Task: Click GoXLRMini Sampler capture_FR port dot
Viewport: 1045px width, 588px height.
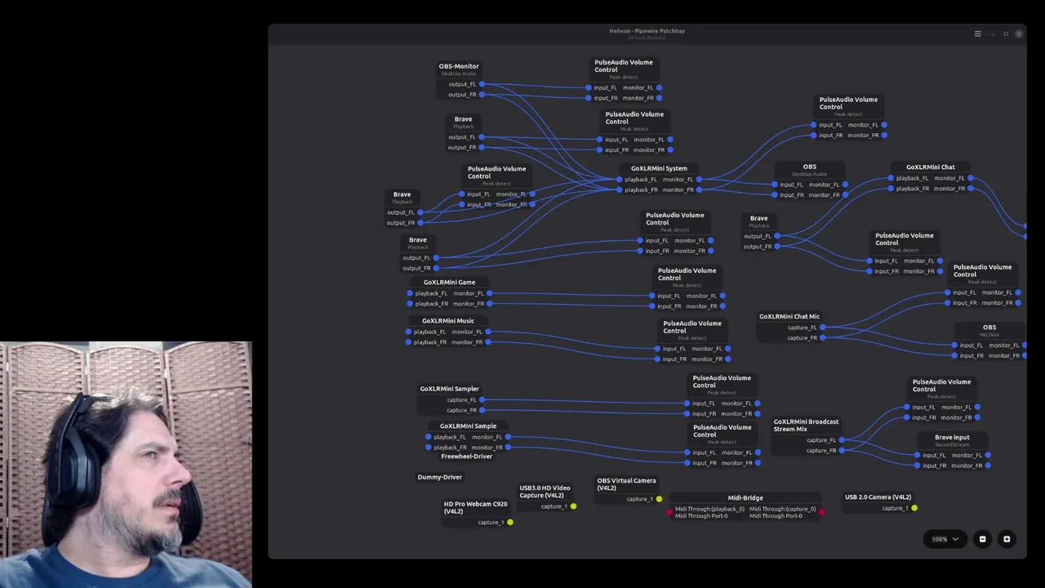Action: tap(482, 410)
